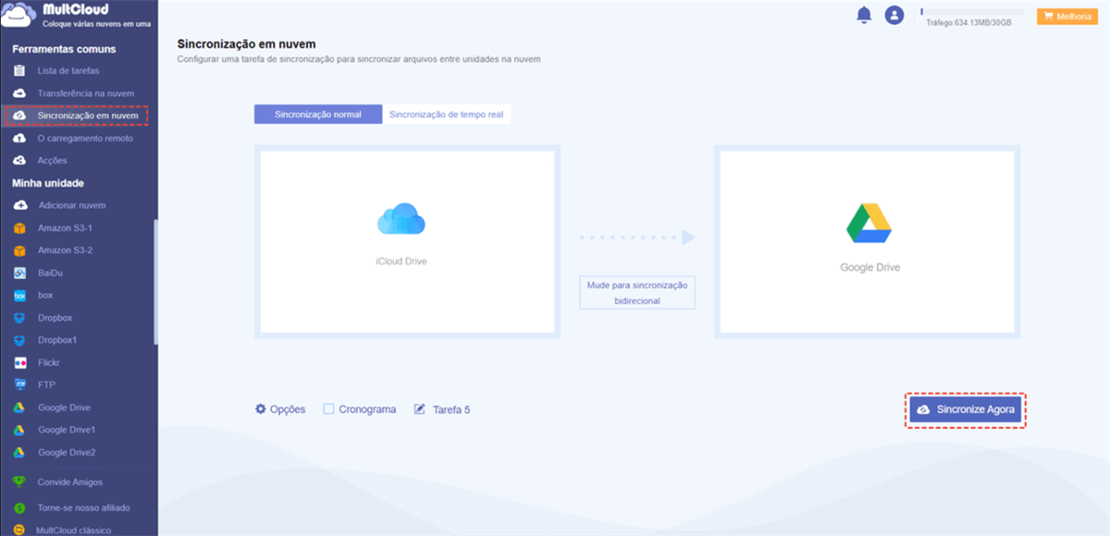Open O carregamento remoto
The image size is (1110, 536).
coord(85,138)
